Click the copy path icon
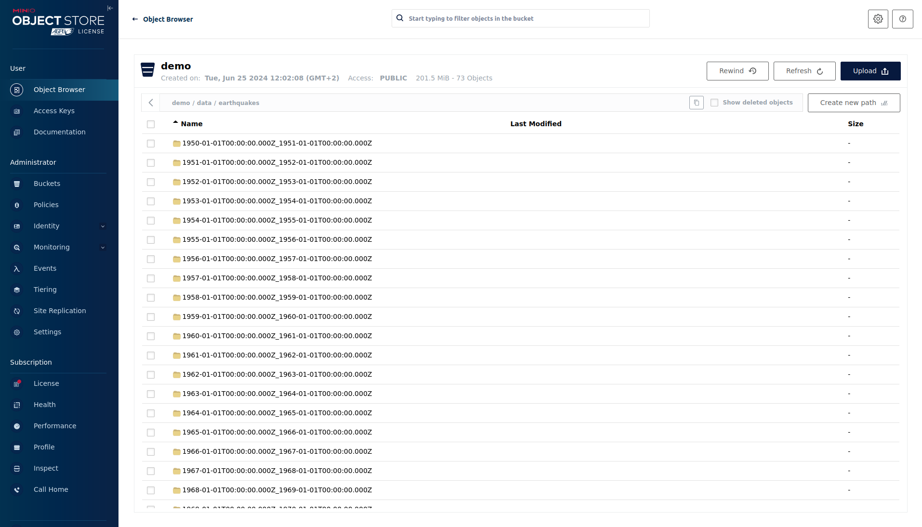Screen dimensions: 922x527 pyautogui.click(x=696, y=103)
